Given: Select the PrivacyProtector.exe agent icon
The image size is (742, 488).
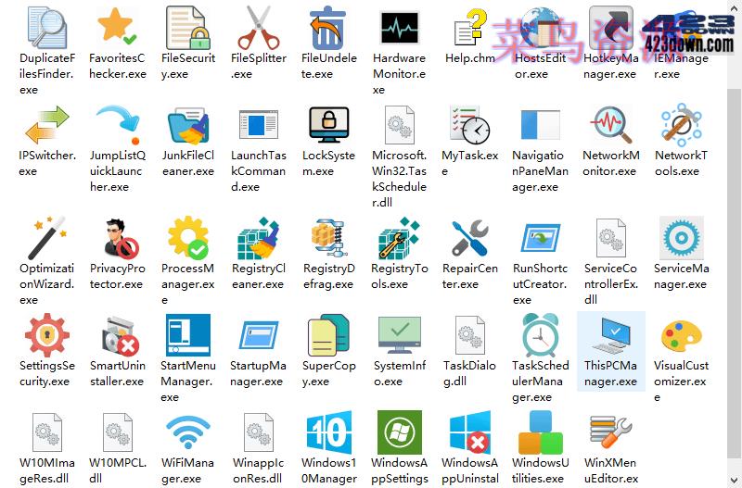Looking at the screenshot, I should 121,238.
